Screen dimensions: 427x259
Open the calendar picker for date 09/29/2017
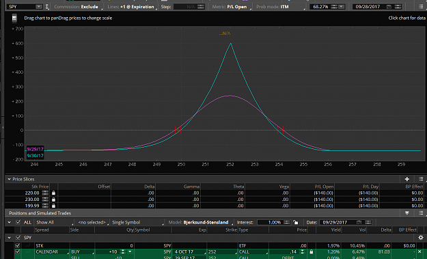pyautogui.click(x=359, y=222)
